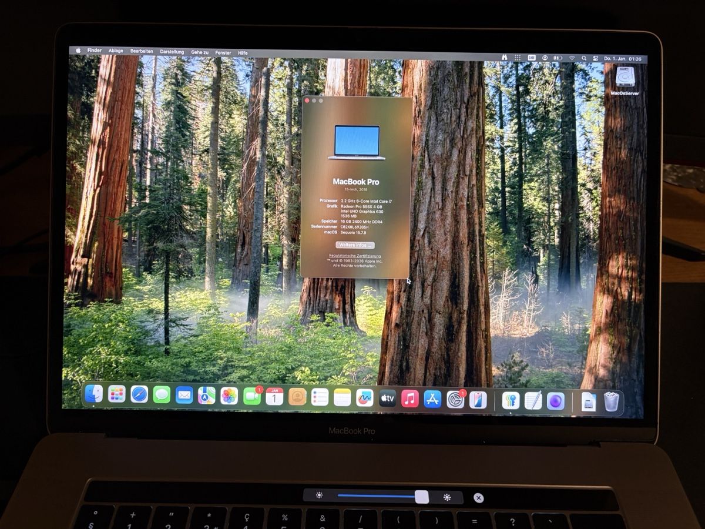
Task: Open Spotlight search in the menu bar
Action: pyautogui.click(x=584, y=58)
